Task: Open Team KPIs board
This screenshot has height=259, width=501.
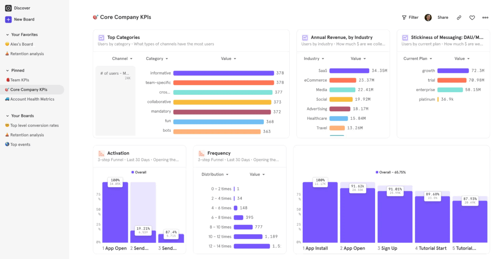Action: (x=20, y=80)
